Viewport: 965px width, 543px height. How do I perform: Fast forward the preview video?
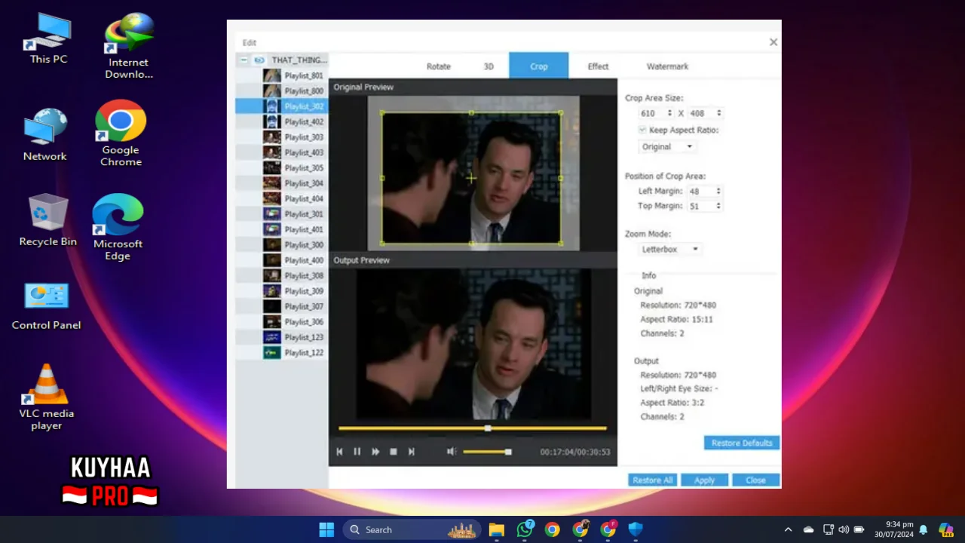(x=375, y=452)
